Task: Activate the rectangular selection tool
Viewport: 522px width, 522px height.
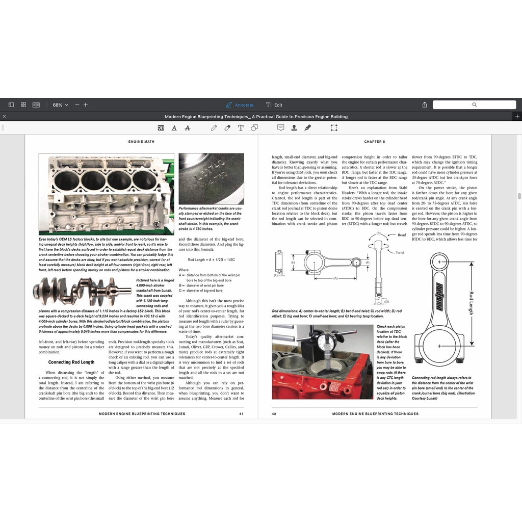Action: click(334, 128)
